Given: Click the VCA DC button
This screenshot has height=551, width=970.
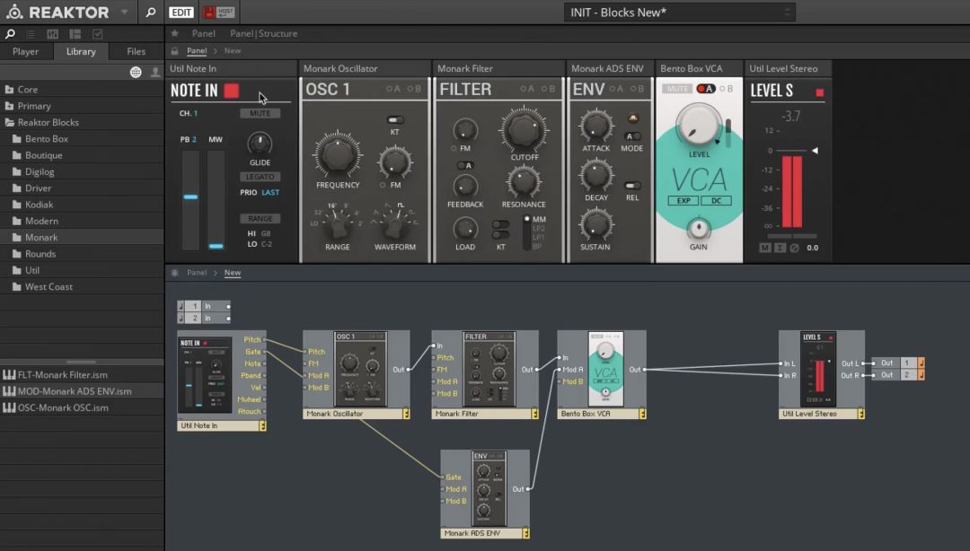Looking at the screenshot, I should [x=716, y=201].
